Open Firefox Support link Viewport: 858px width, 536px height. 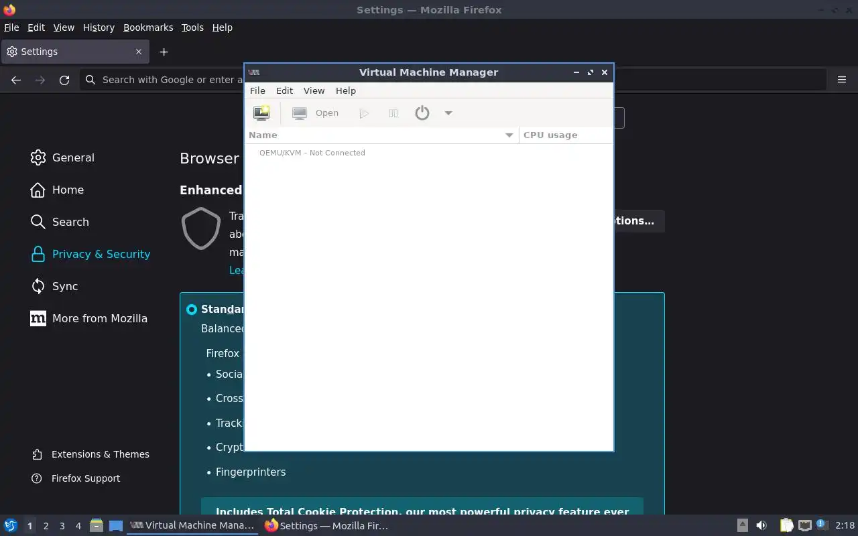coord(76,478)
